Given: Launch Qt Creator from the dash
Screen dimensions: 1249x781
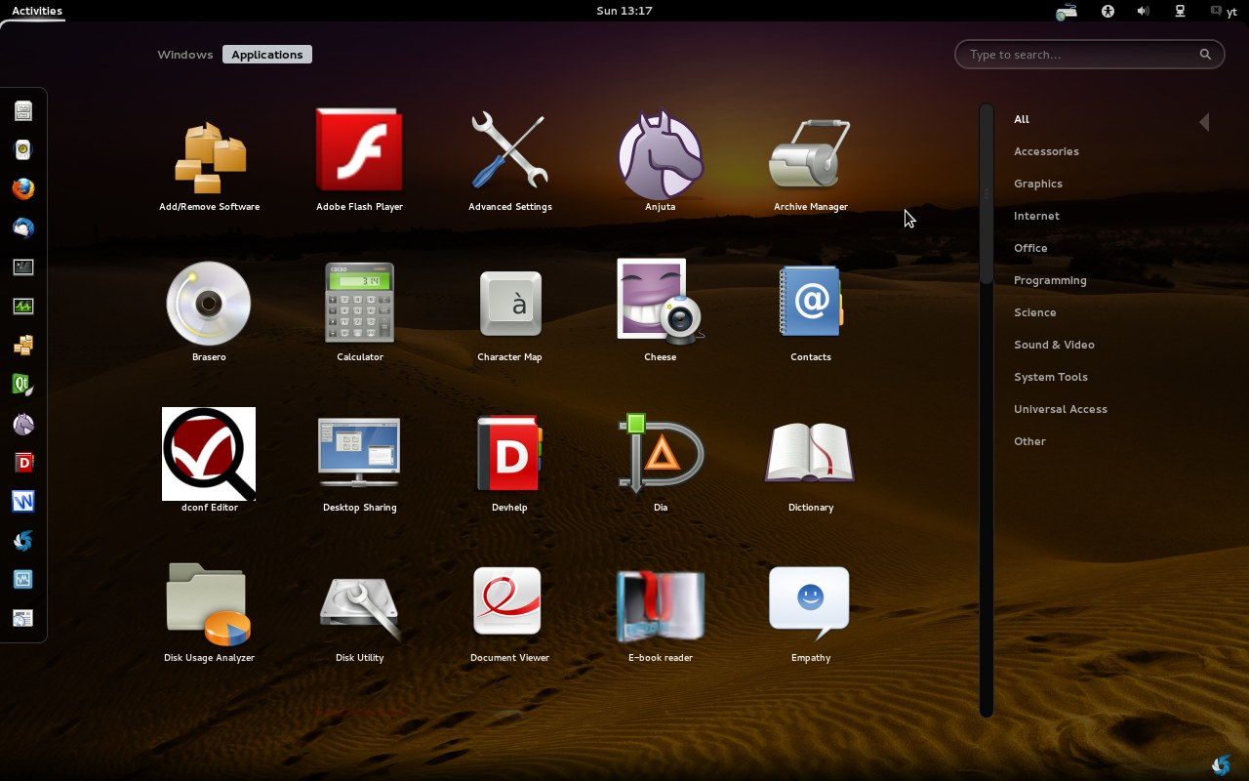Looking at the screenshot, I should coord(23,384).
